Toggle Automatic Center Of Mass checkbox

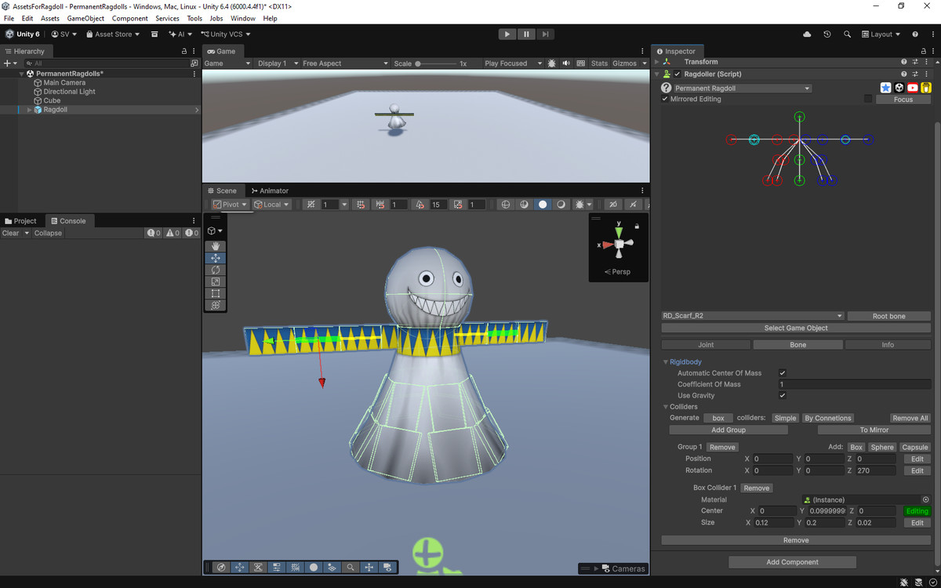783,373
